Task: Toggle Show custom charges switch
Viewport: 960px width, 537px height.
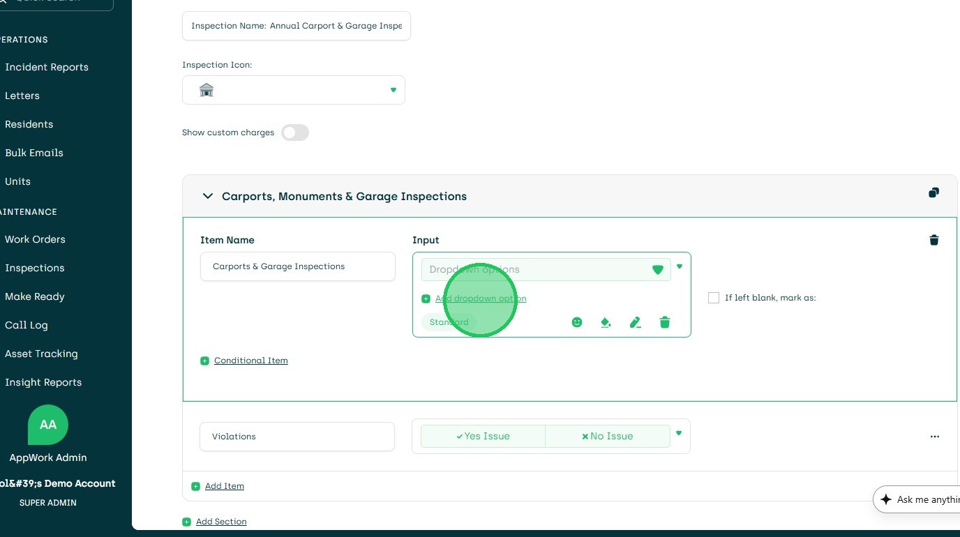Action: (x=295, y=133)
